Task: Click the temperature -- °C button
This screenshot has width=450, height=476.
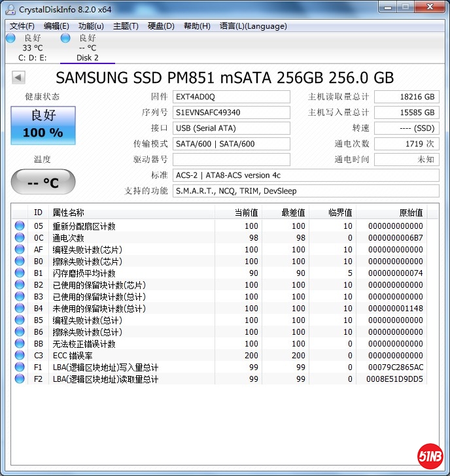Action: pos(43,182)
